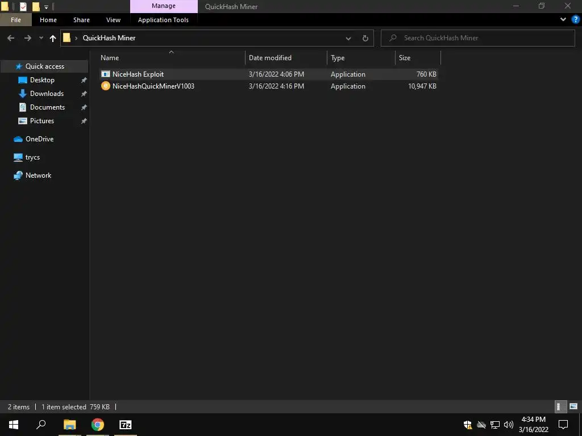
Task: Click the 3/16/2022 4:06 PM date cell
Action: pyautogui.click(x=276, y=74)
